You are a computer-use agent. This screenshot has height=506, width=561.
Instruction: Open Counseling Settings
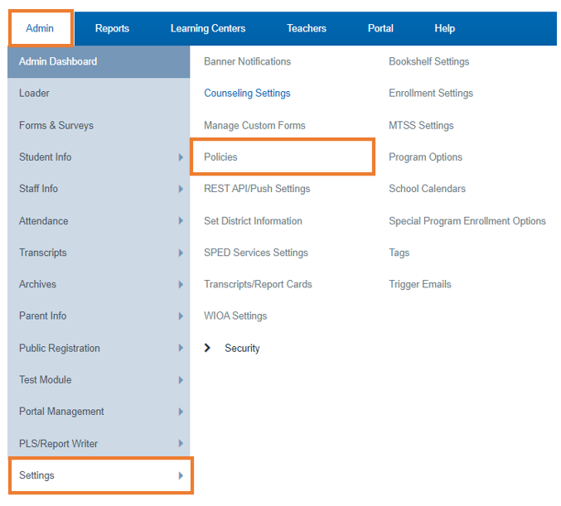(247, 93)
